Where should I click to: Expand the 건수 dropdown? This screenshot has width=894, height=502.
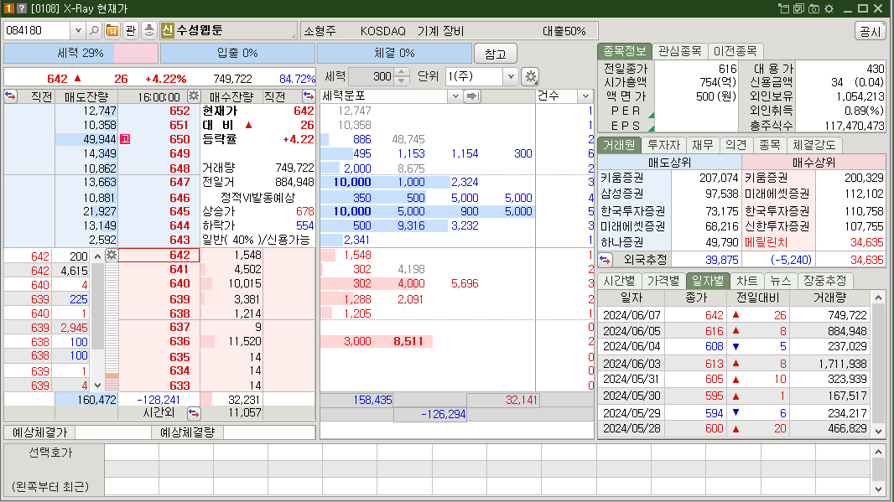[x=585, y=96]
